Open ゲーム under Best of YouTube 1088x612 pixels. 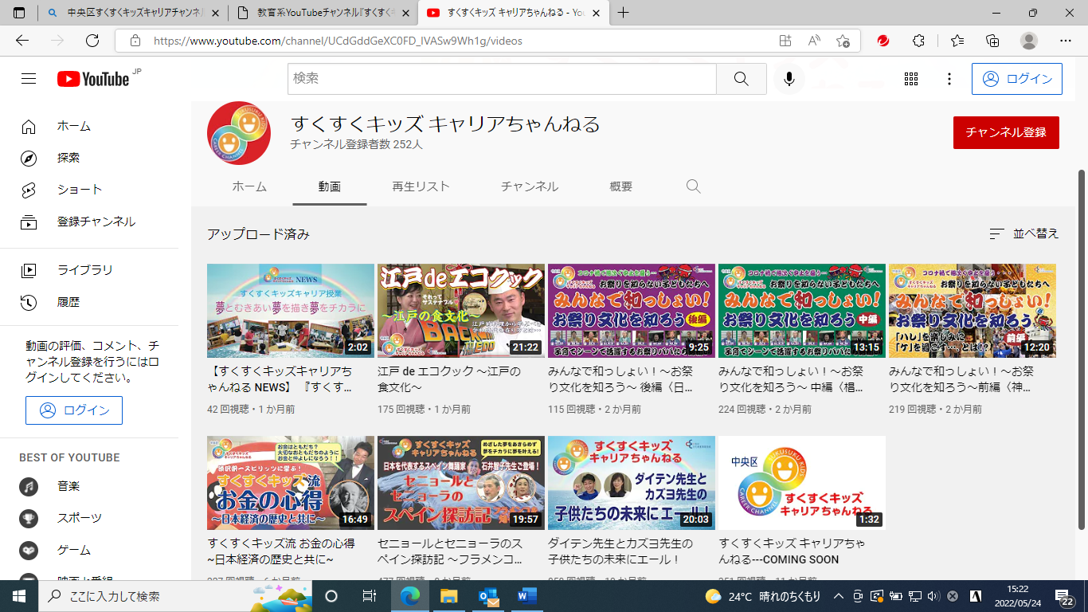coord(89,550)
